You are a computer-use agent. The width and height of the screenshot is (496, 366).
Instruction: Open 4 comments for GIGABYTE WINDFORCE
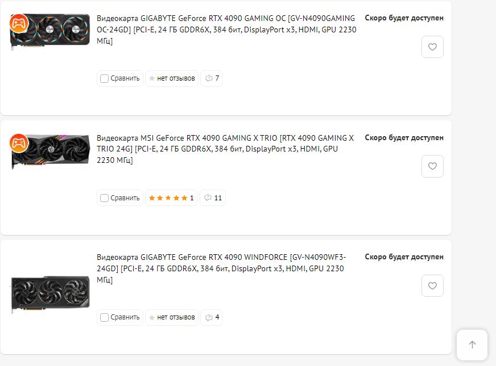(212, 317)
